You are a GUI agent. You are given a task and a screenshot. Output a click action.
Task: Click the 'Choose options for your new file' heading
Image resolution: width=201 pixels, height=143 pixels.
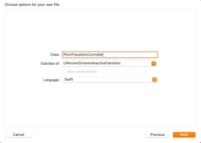click(32, 5)
